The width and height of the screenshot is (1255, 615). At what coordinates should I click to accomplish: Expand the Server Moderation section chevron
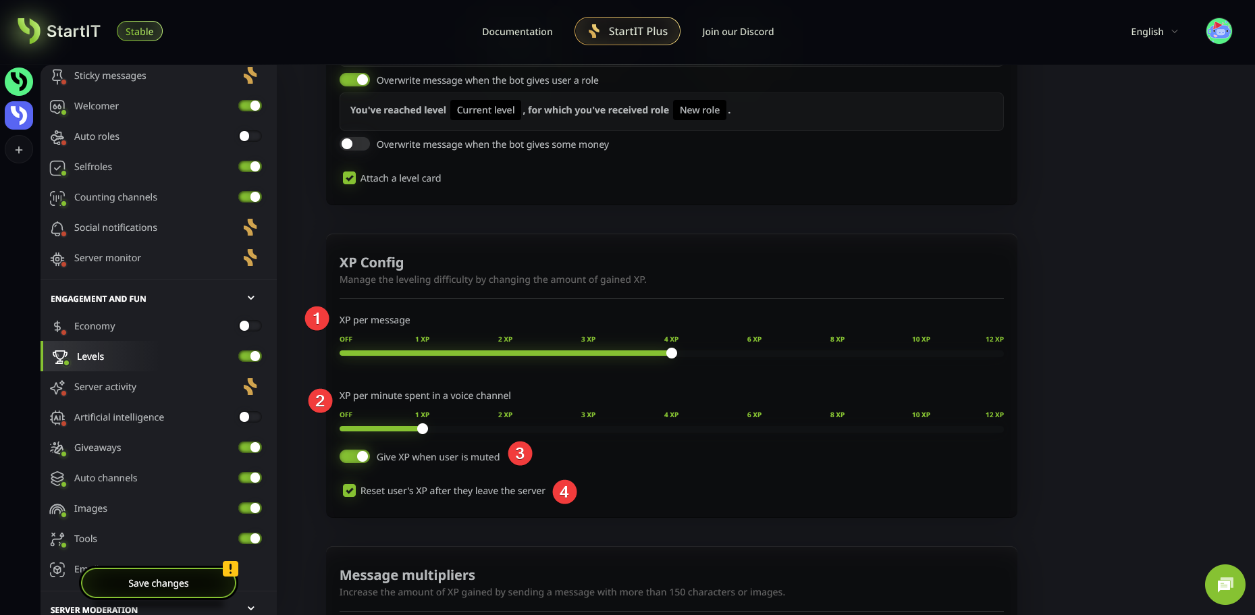251,608
